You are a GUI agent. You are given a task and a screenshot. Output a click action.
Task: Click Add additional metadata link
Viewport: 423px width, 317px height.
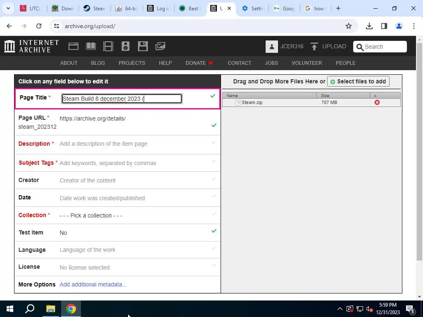(x=93, y=285)
